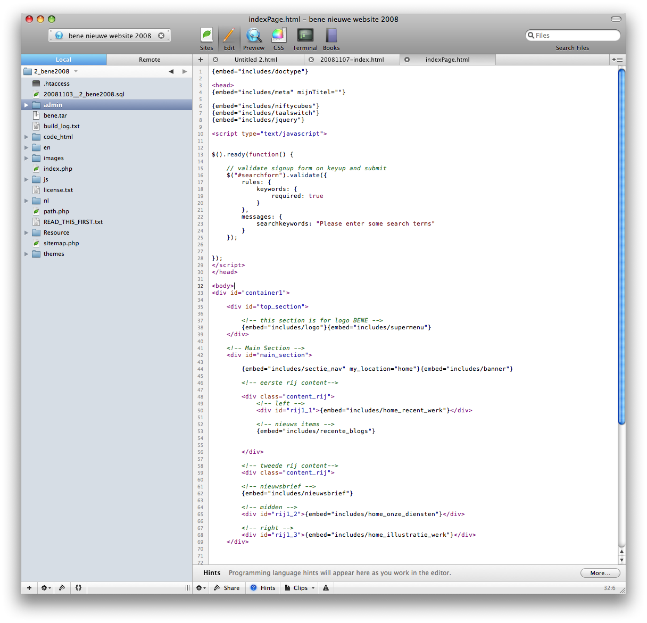Add new tab with plus button
The width and height of the screenshot is (647, 623).
[x=201, y=60]
